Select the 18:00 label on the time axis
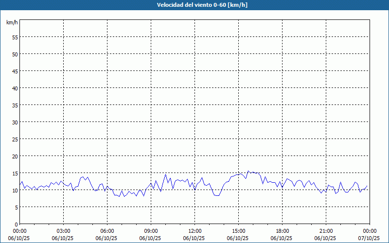This screenshot has height=243, width=389. [x=282, y=231]
